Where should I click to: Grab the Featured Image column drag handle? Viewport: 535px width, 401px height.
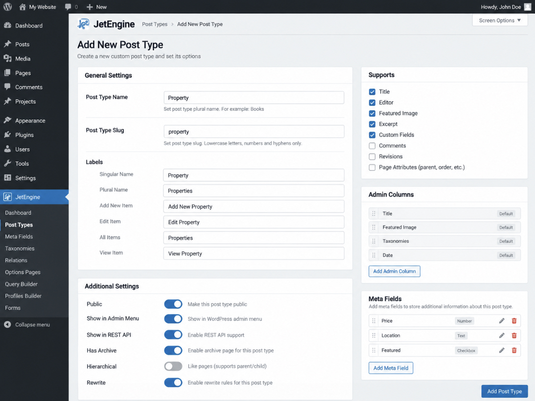[x=374, y=227]
